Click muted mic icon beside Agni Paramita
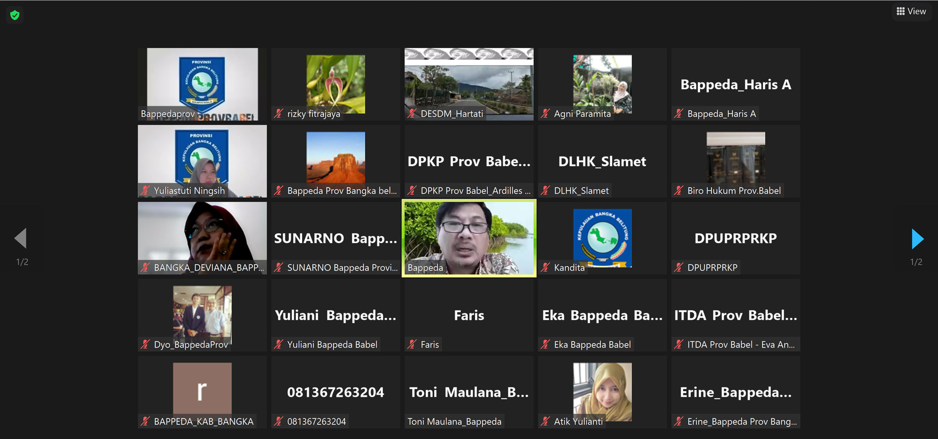 545,114
